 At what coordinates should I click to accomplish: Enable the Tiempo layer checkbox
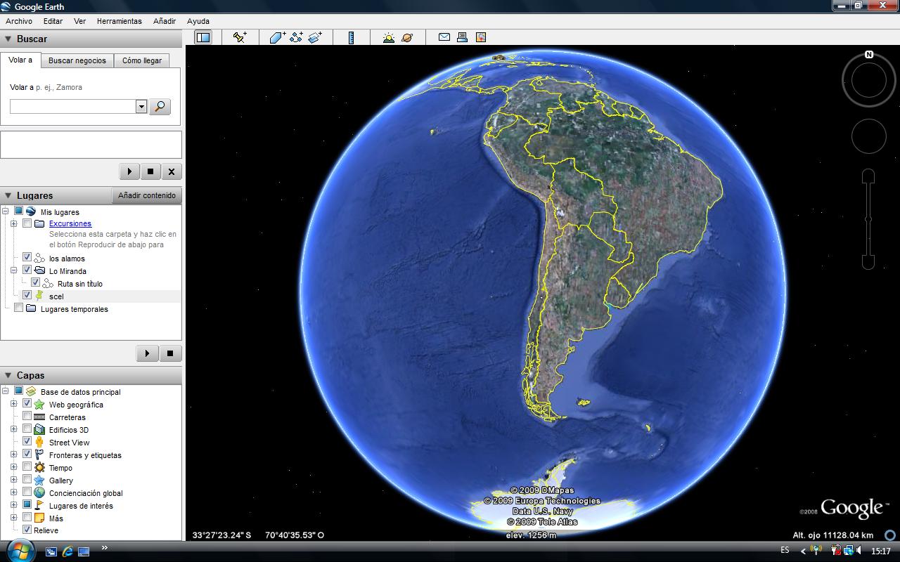pyautogui.click(x=27, y=467)
